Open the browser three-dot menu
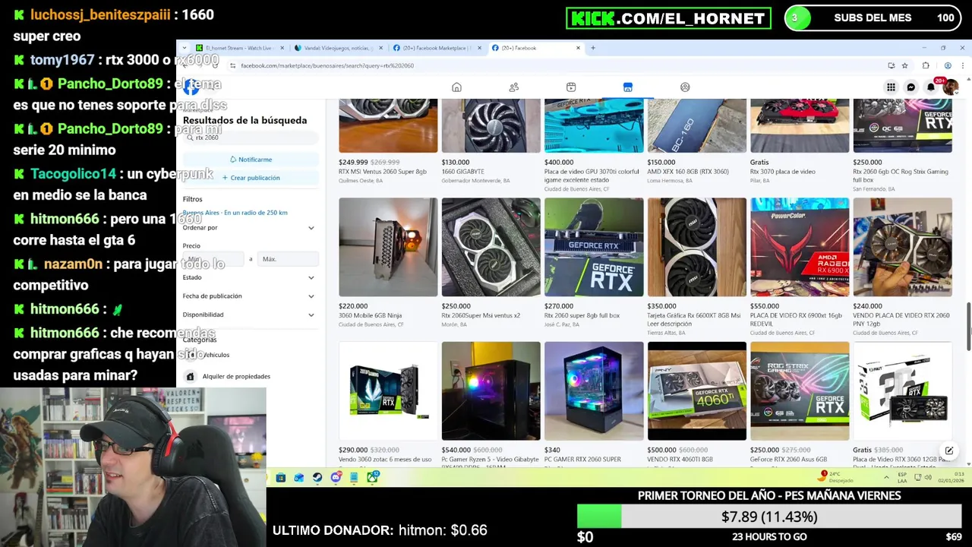The width and height of the screenshot is (972, 547). point(961,66)
